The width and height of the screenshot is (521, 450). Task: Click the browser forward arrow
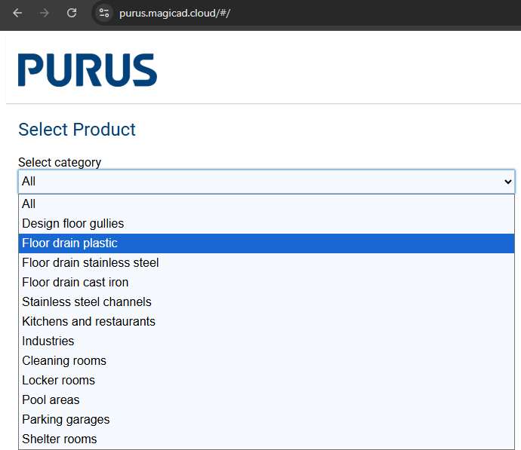tap(45, 14)
